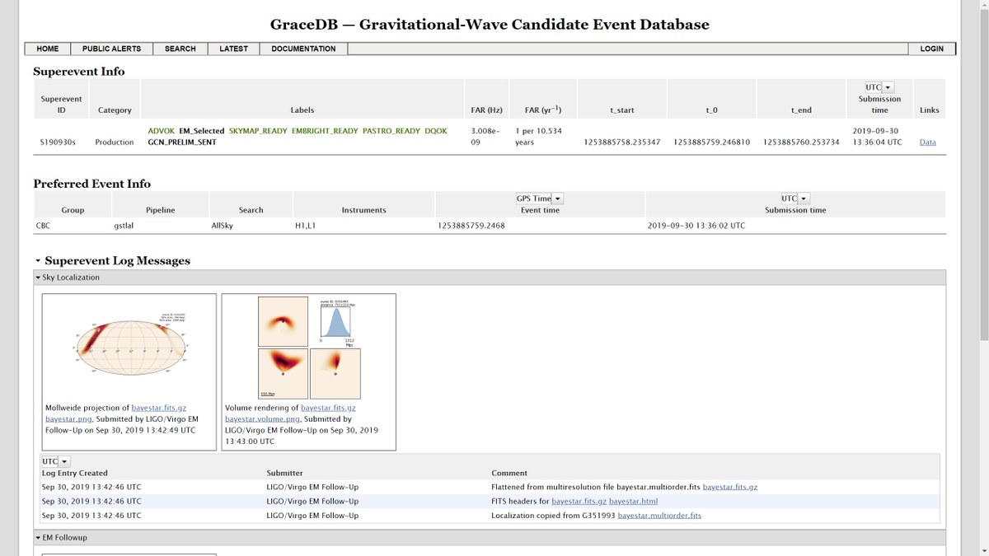989x556 pixels.
Task: Open the UTC dropdown in Preferred Event Info
Action: (795, 199)
